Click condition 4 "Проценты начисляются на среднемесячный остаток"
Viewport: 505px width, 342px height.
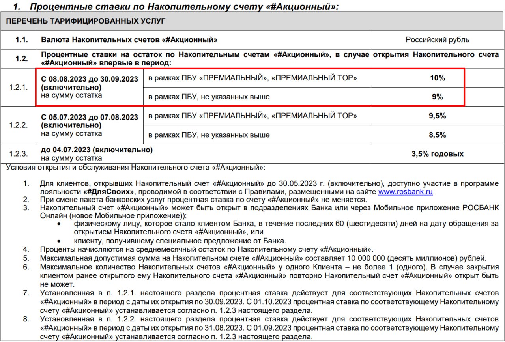pyautogui.click(x=206, y=249)
